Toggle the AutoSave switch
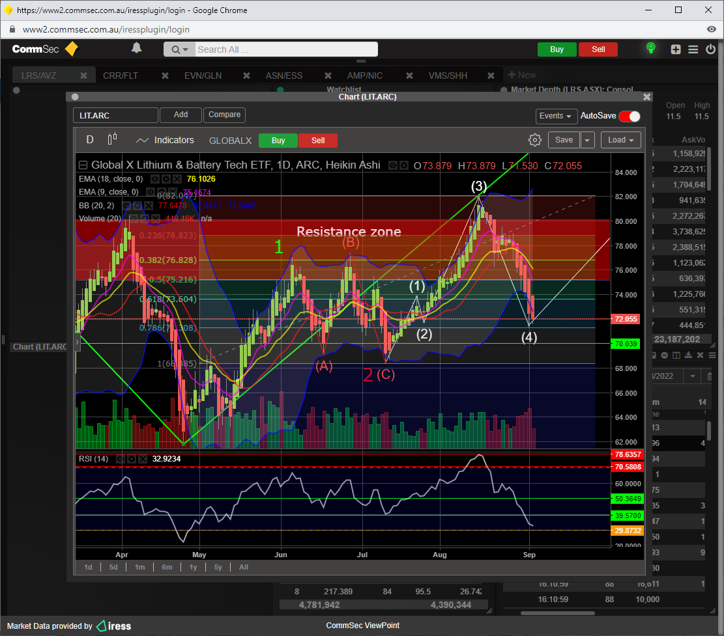This screenshot has width=724, height=636. [x=630, y=117]
